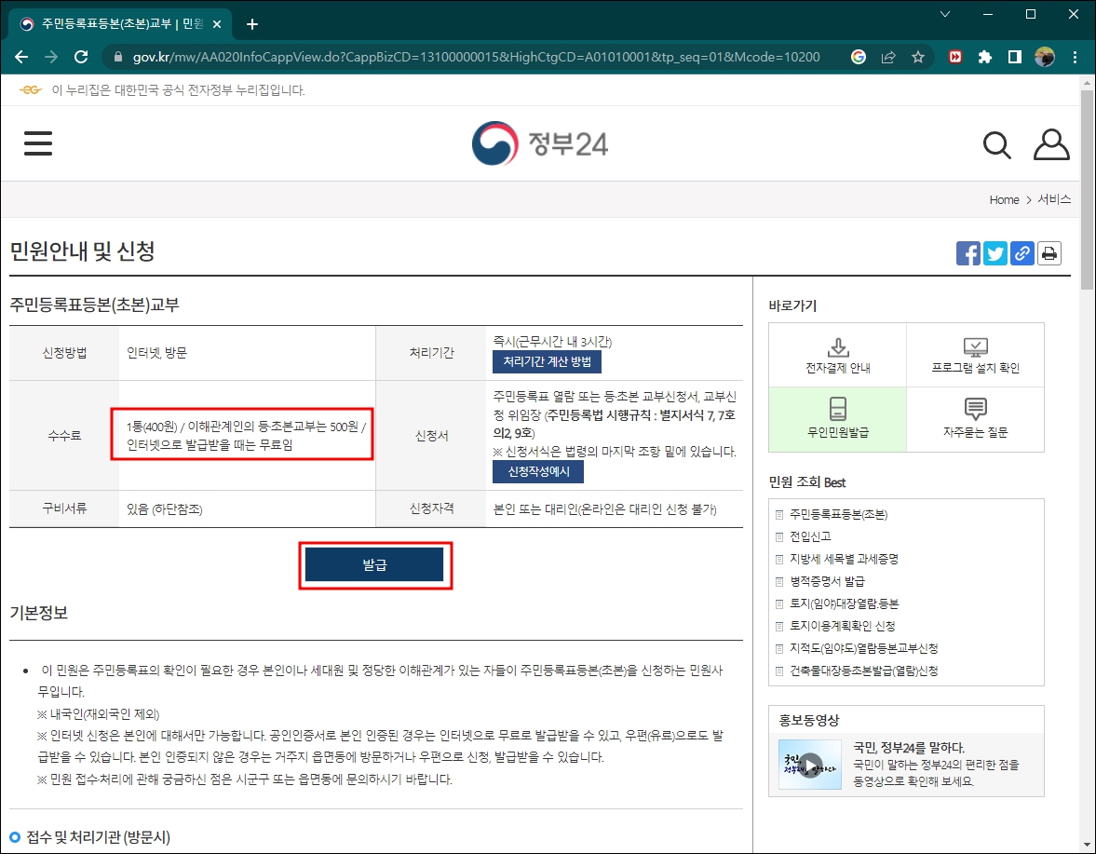Viewport: 1096px width, 854px height.
Task: Click the Chrome extensions puzzle icon
Action: pyautogui.click(x=985, y=56)
